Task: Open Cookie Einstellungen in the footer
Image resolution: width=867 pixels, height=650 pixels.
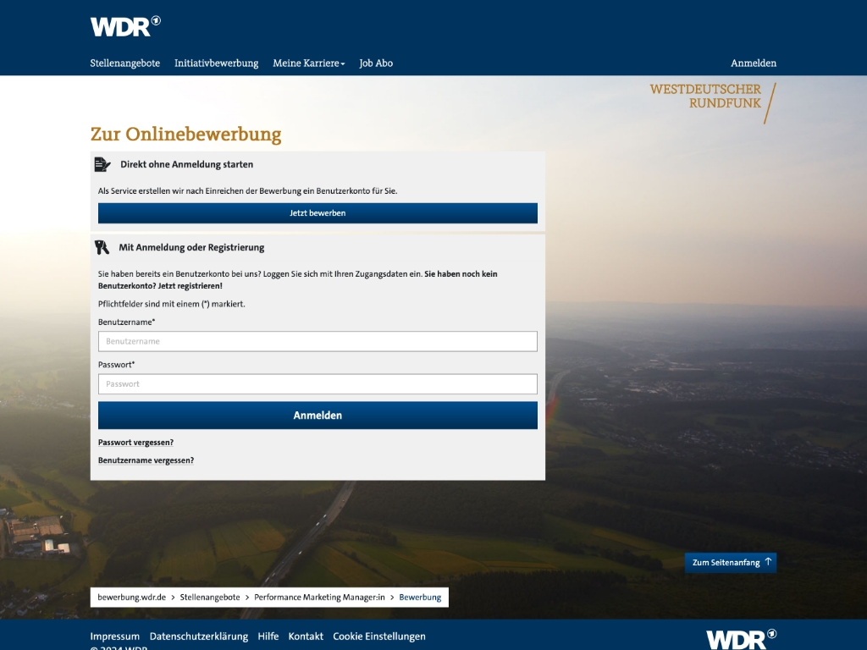Action: 379,636
